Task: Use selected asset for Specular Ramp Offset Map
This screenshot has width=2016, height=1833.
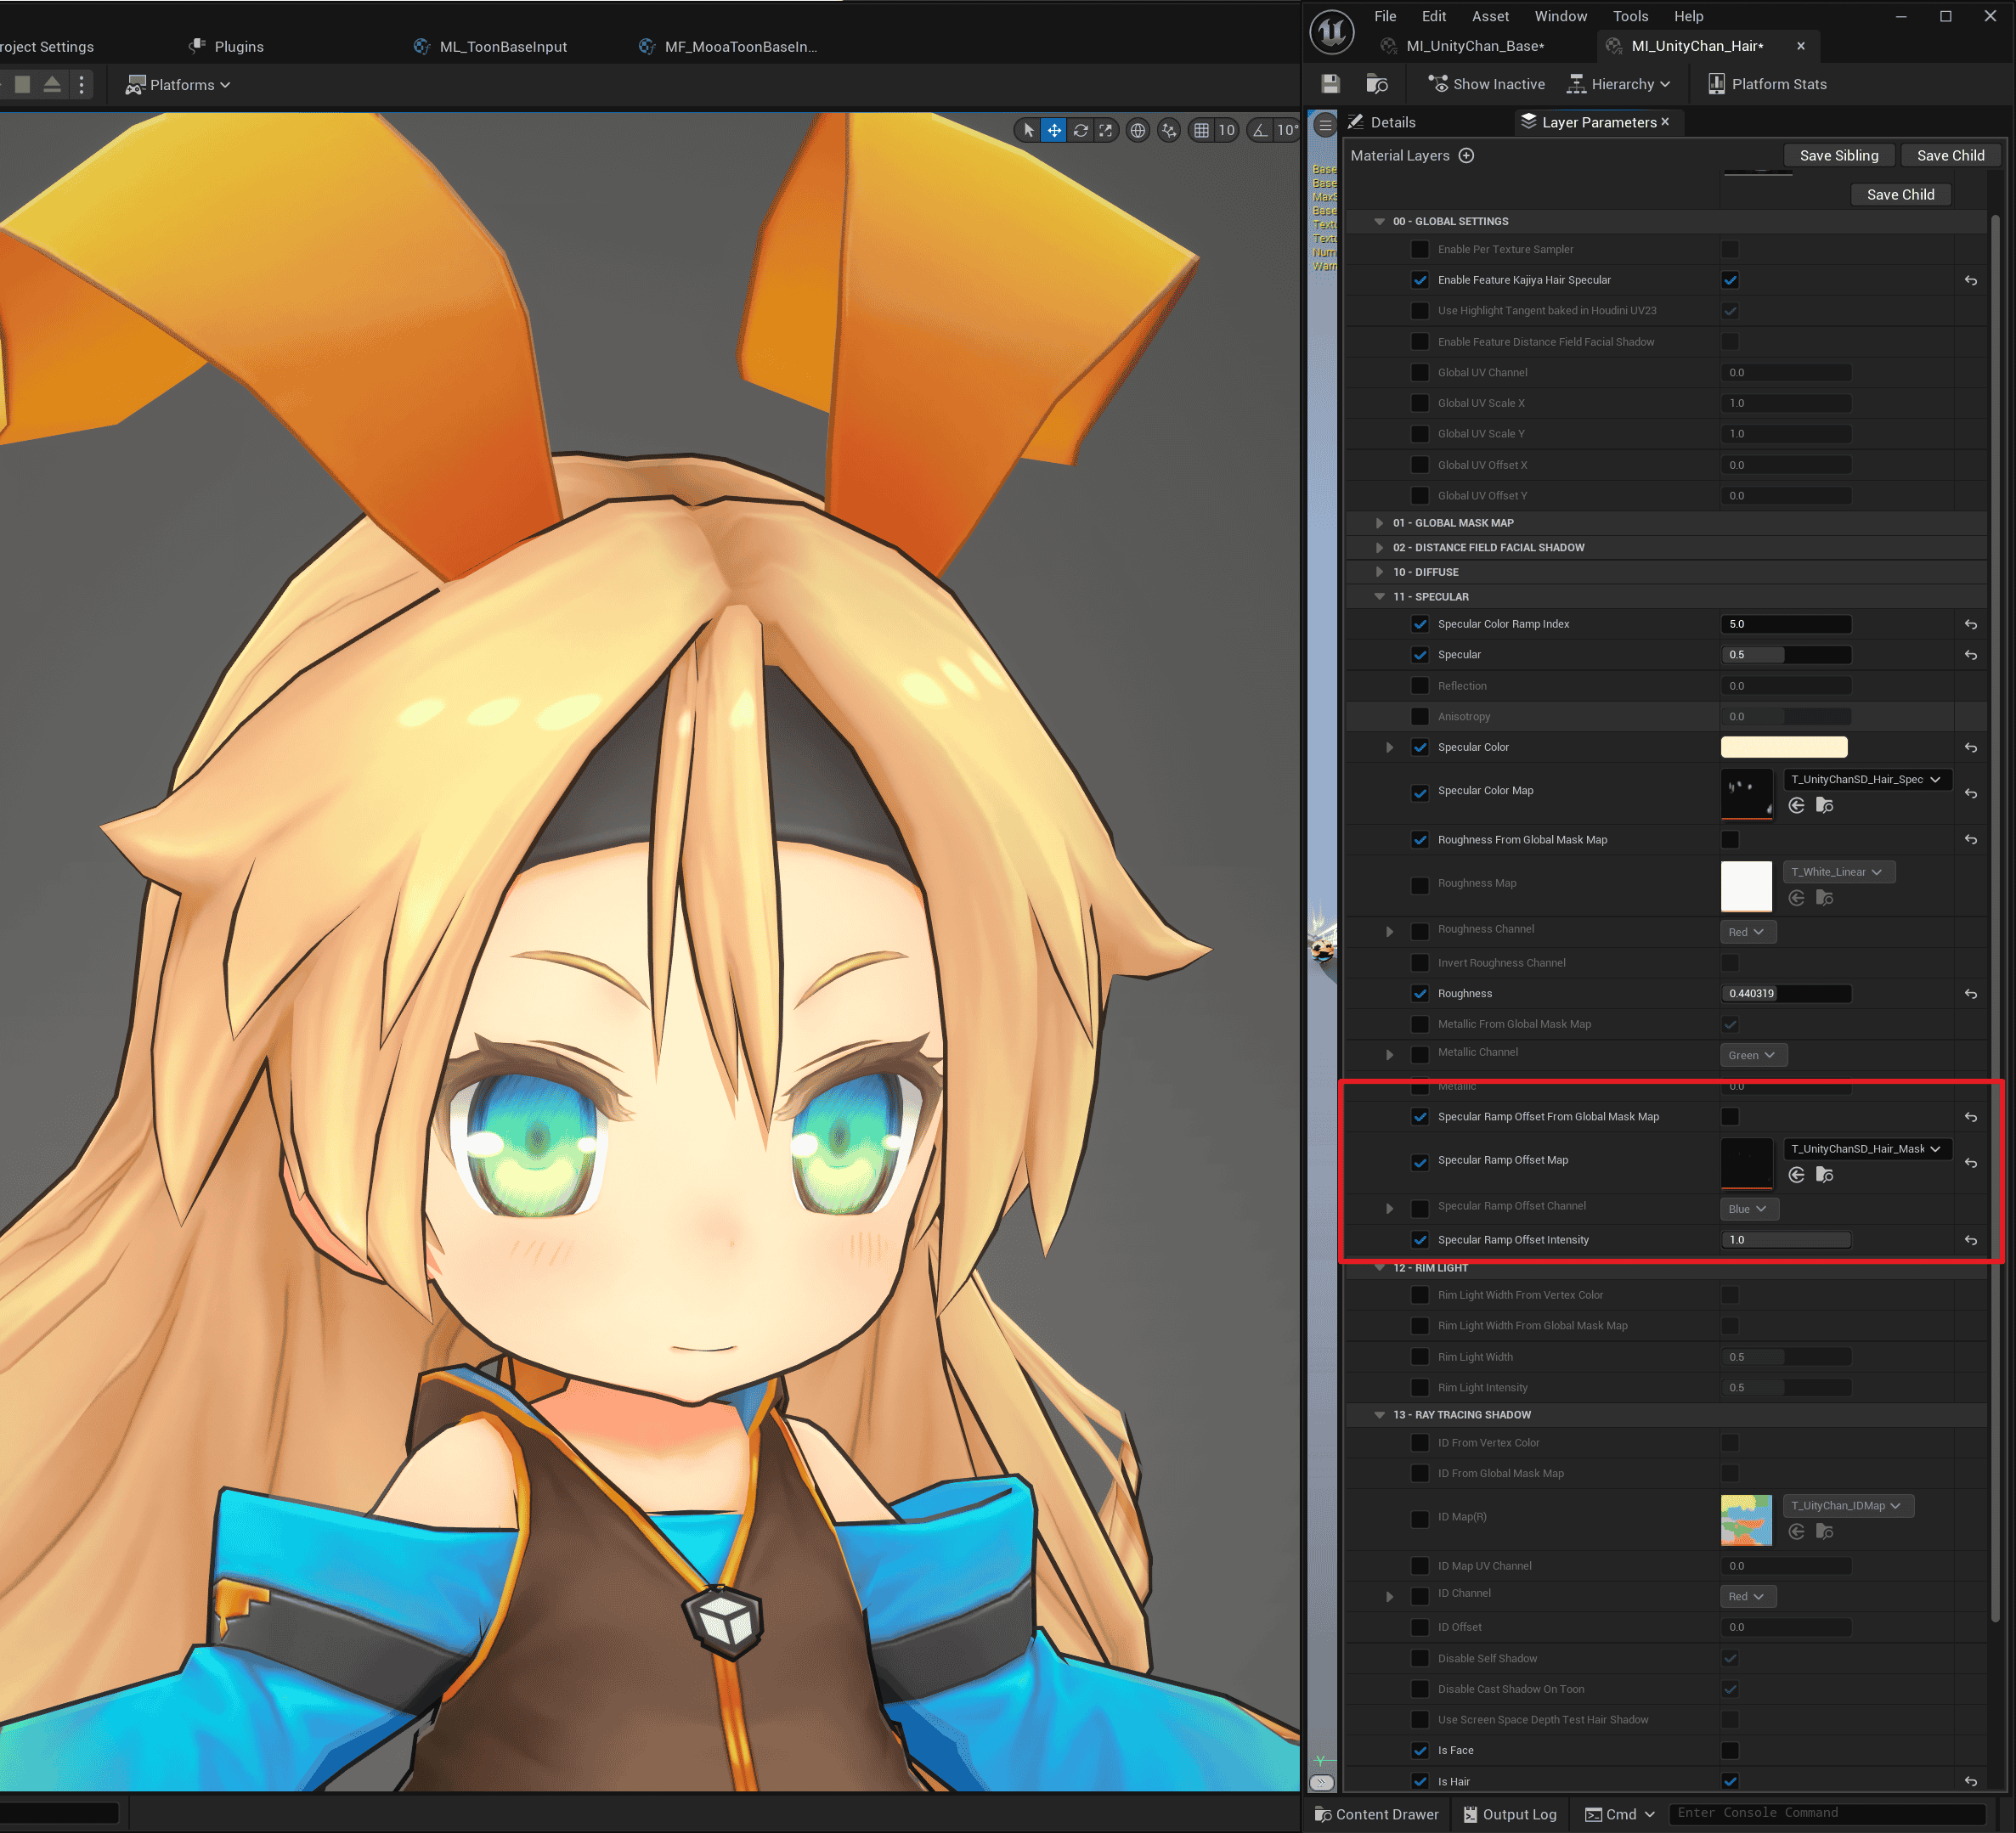Action: click(1796, 1174)
